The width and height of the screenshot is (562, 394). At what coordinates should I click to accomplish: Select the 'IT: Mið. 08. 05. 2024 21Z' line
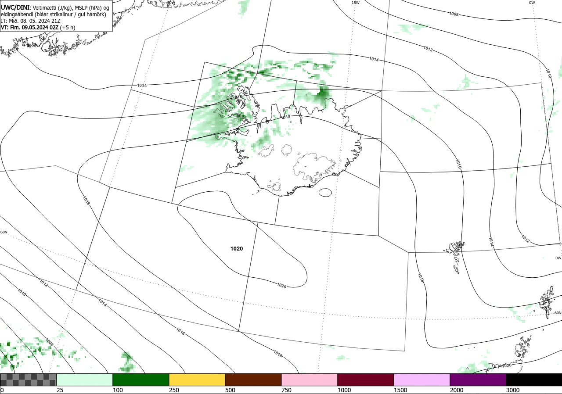[x=30, y=21]
